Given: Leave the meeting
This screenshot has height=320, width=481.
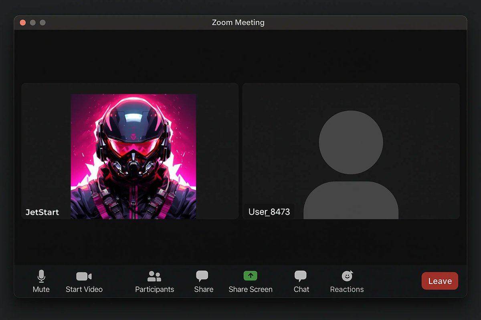Looking at the screenshot, I should (x=440, y=281).
